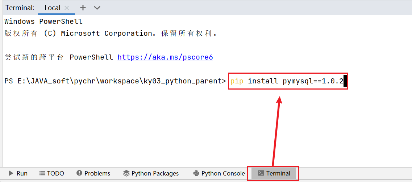Select the Terminal tool window label
This screenshot has height=182, width=412.
click(278, 173)
